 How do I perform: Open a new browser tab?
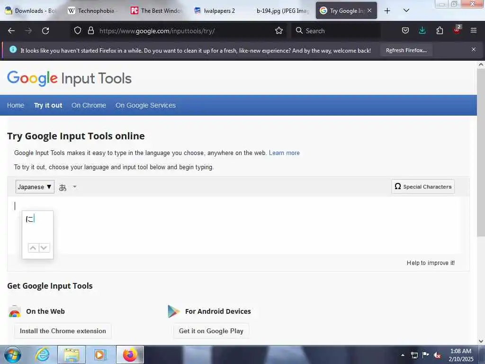pos(387,11)
